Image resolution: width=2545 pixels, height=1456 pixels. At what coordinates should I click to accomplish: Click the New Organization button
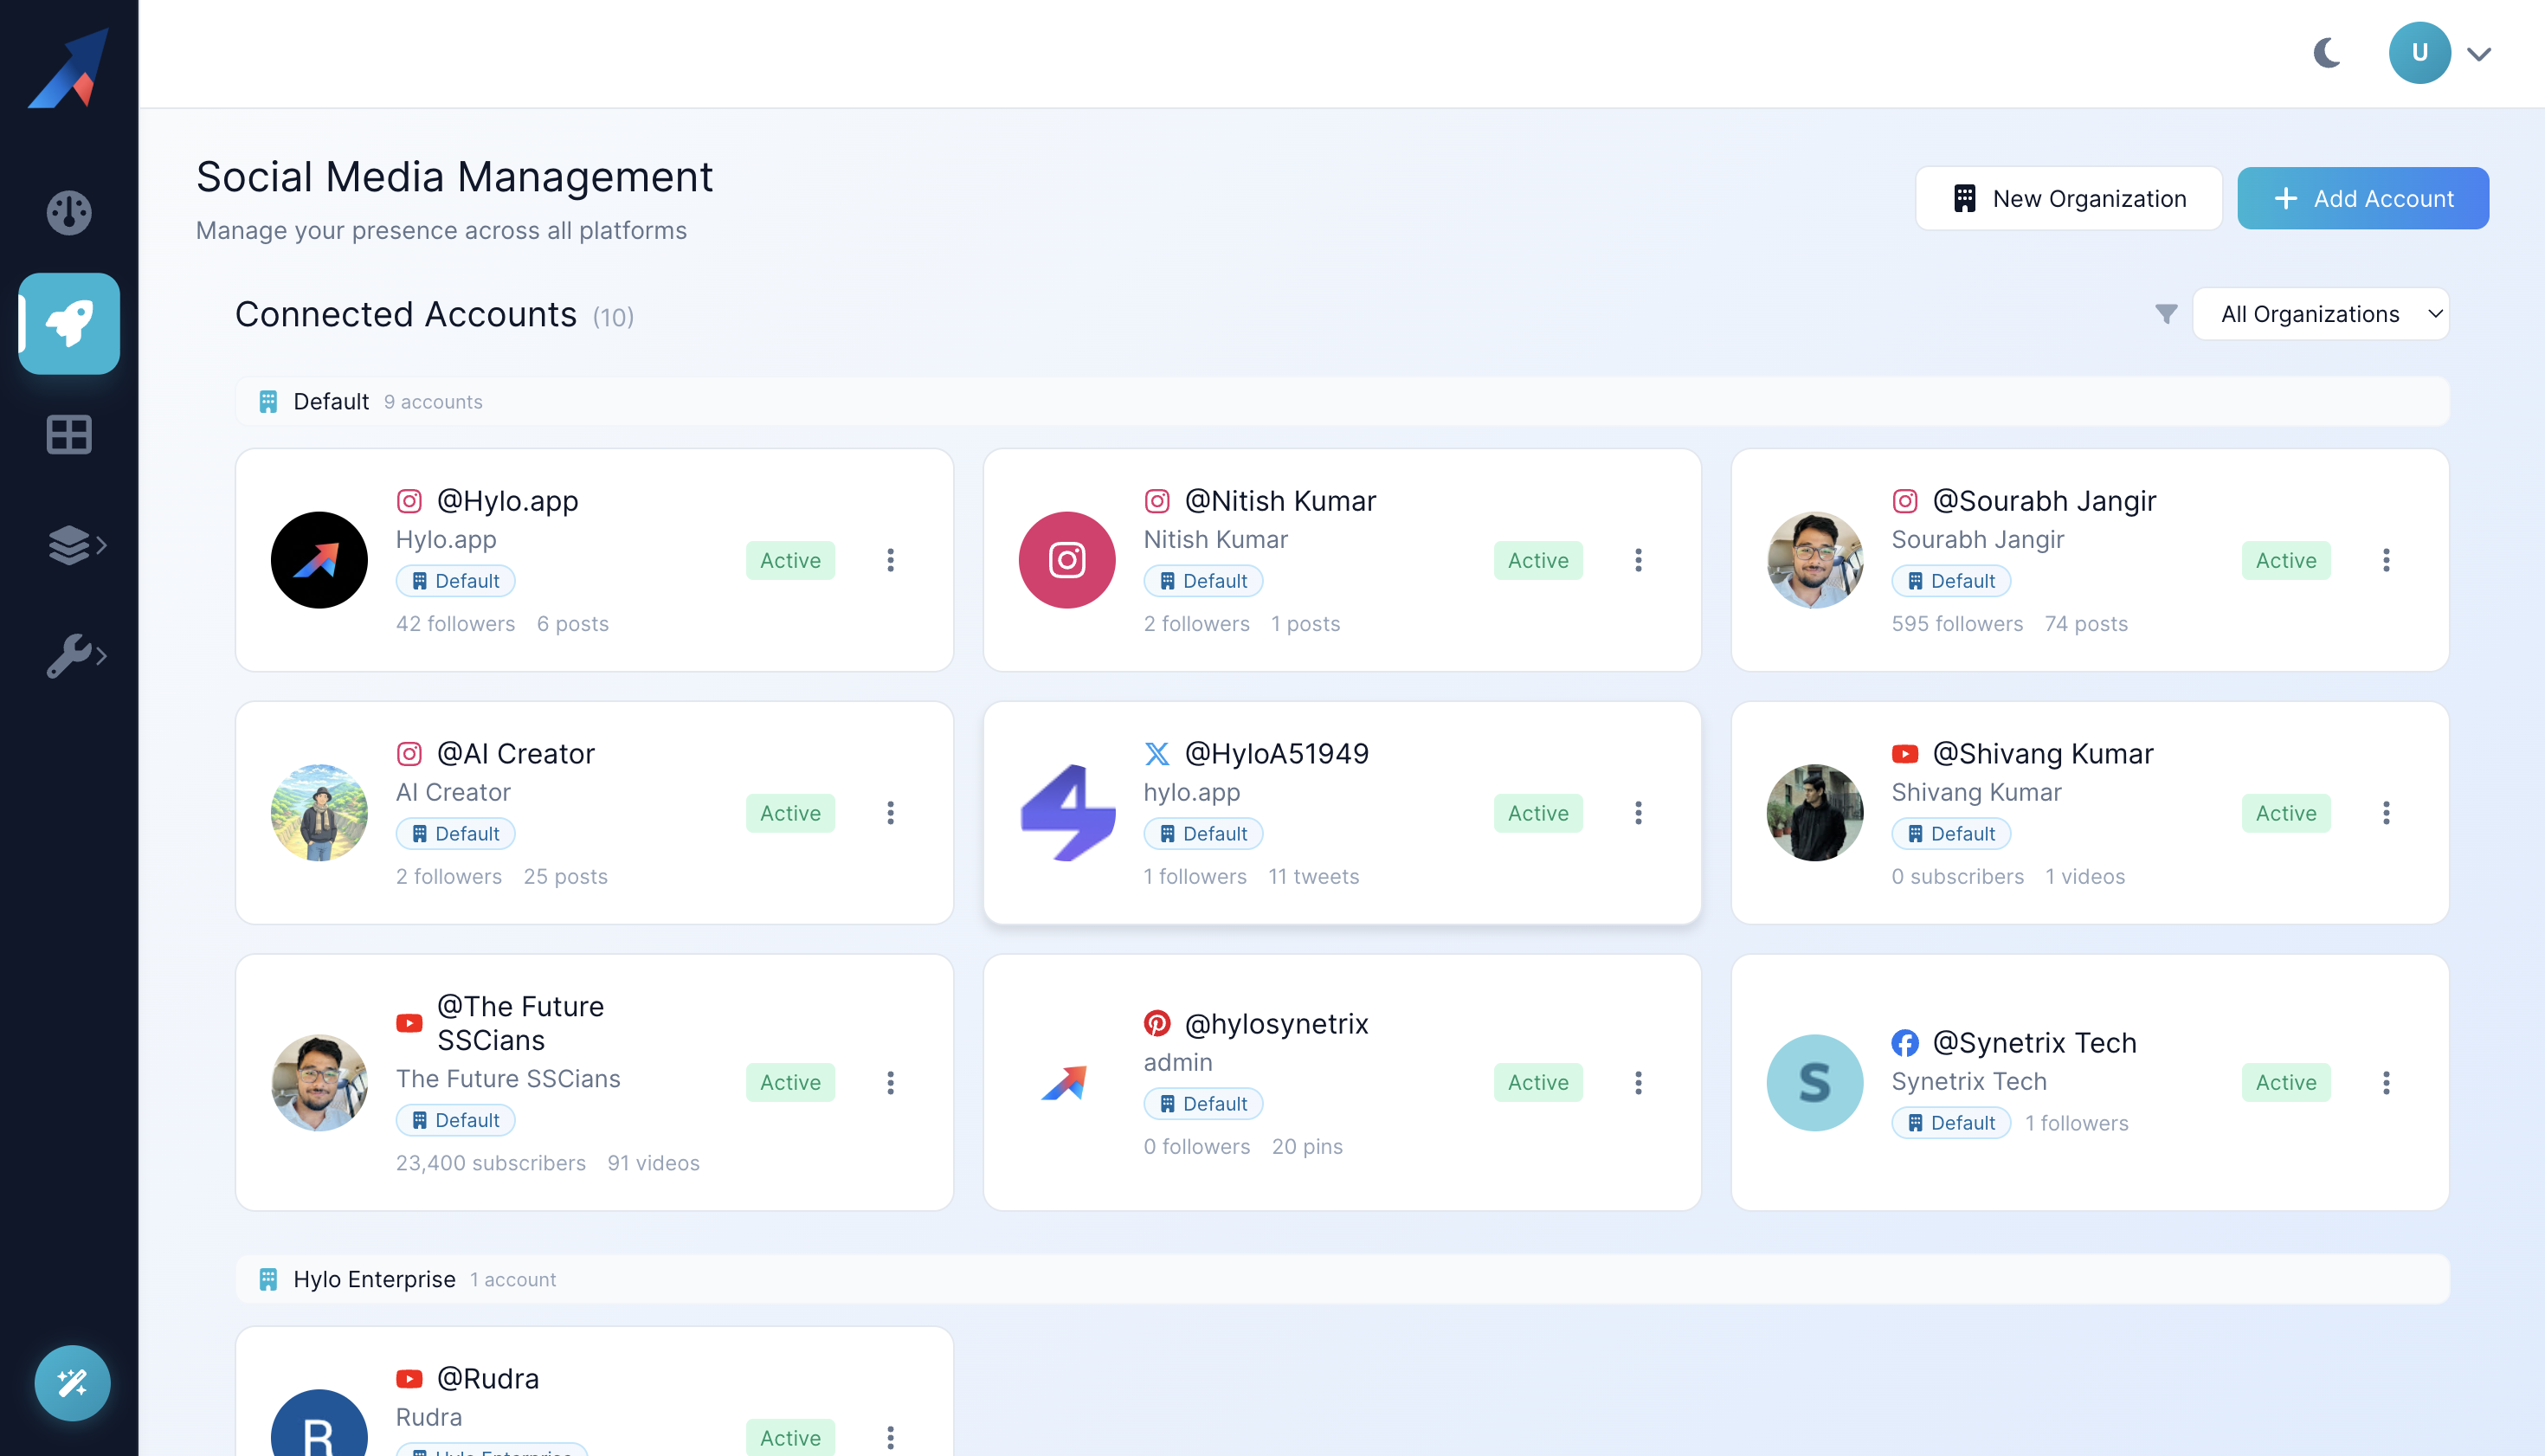pyautogui.click(x=2068, y=198)
